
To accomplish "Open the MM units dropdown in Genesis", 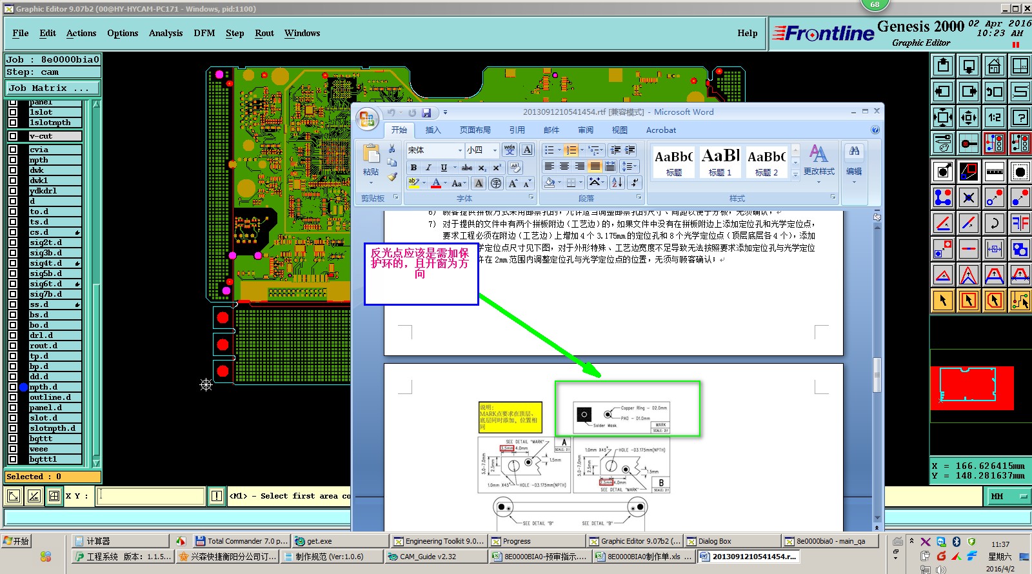I will (1008, 497).
